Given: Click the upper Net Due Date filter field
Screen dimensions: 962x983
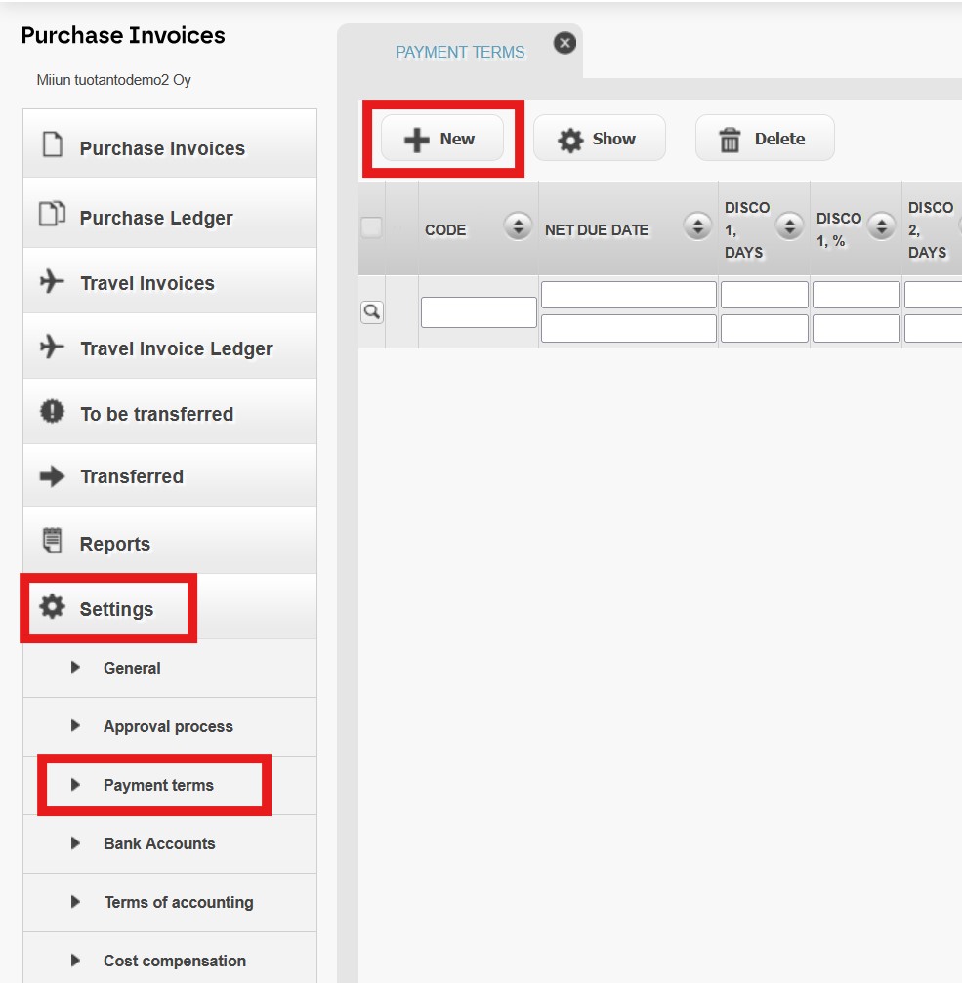Looking at the screenshot, I should click(628, 295).
